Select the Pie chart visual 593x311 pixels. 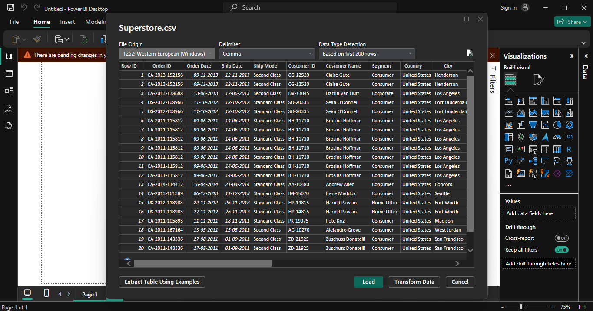coord(557,124)
